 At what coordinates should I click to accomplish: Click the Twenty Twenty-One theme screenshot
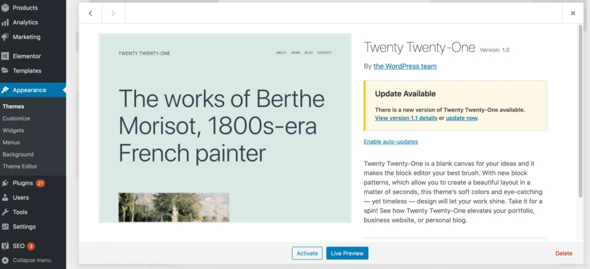pyautogui.click(x=225, y=128)
